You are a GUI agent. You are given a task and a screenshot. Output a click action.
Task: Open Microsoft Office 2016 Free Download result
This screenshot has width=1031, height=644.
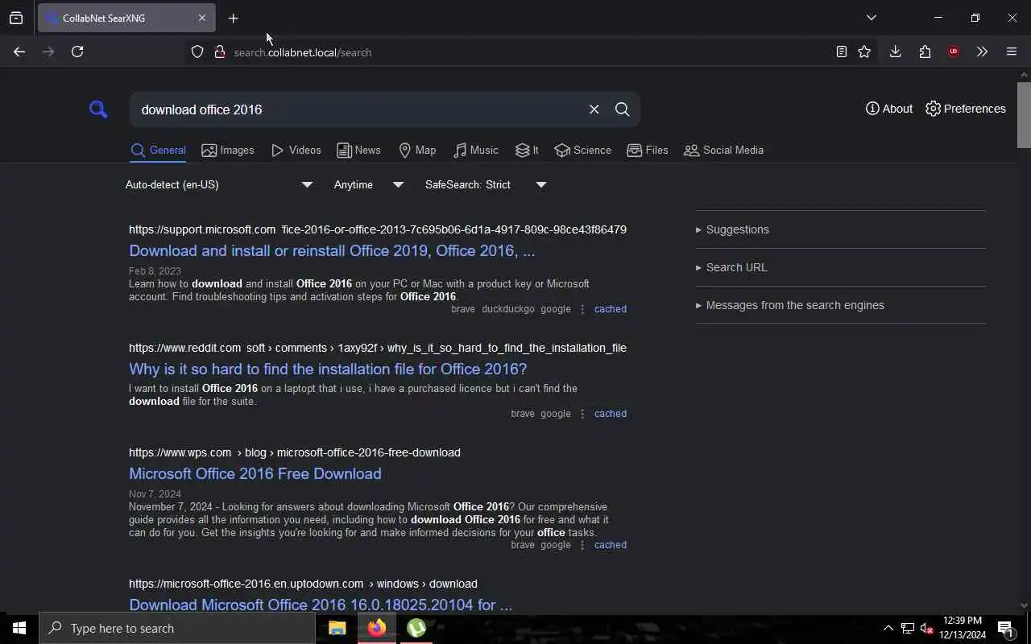point(255,473)
